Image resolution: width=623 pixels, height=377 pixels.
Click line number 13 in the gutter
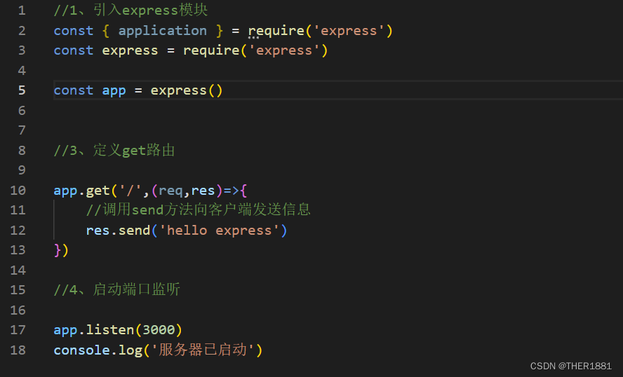click(18, 250)
